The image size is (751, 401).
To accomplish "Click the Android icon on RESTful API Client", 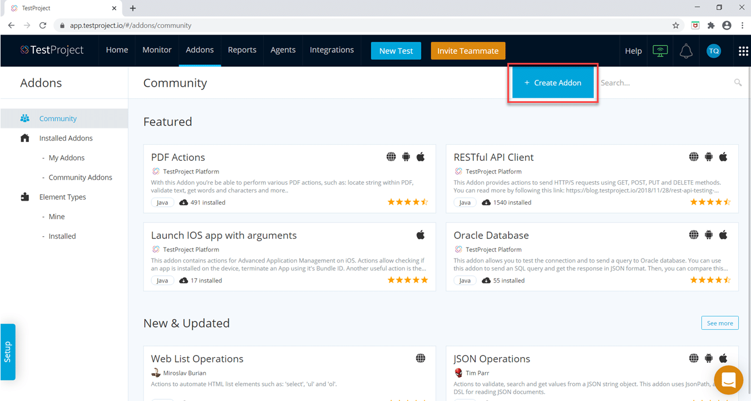I will [x=709, y=157].
